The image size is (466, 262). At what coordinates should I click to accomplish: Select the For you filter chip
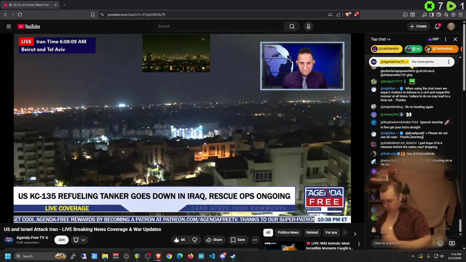[331, 233]
